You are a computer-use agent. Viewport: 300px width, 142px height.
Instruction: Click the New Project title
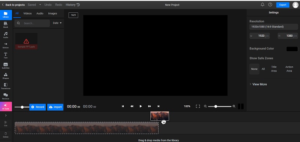[x=172, y=5]
